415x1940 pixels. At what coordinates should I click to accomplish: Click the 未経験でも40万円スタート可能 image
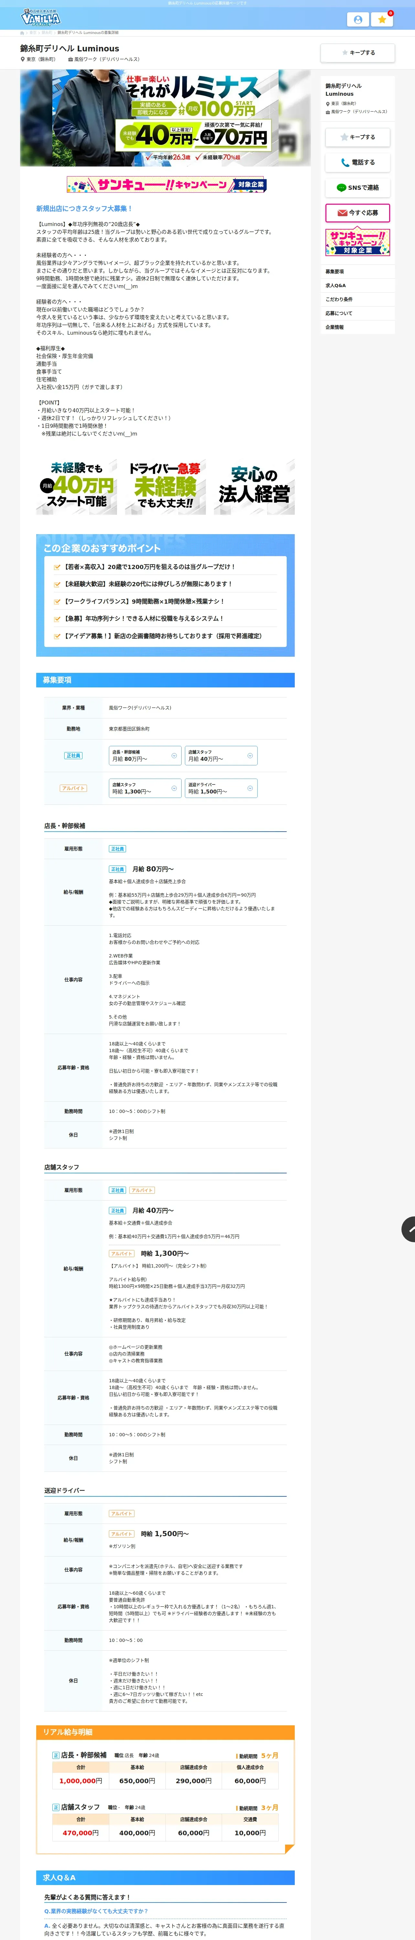click(77, 487)
